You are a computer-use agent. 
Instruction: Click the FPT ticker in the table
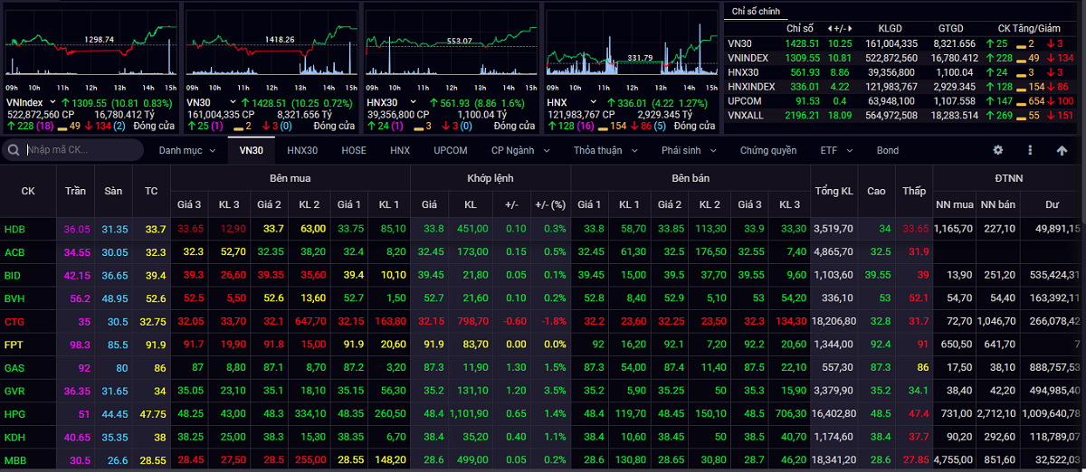(14, 345)
